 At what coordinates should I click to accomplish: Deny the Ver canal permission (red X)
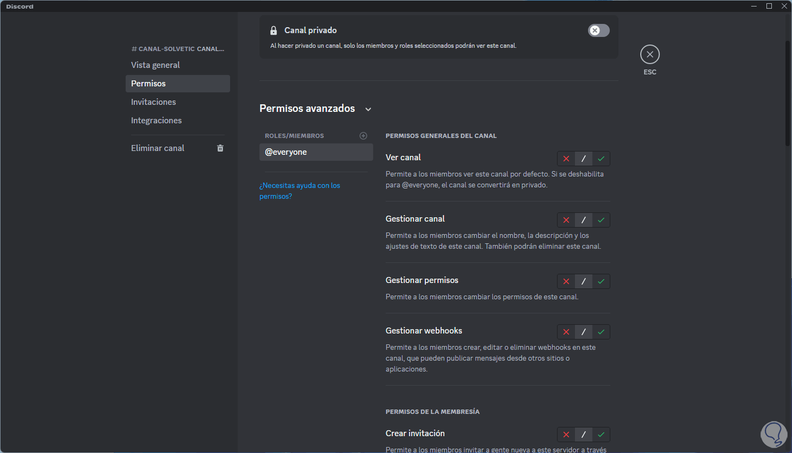coord(566,159)
